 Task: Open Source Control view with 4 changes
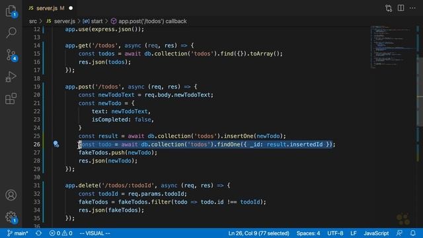pyautogui.click(x=11, y=55)
